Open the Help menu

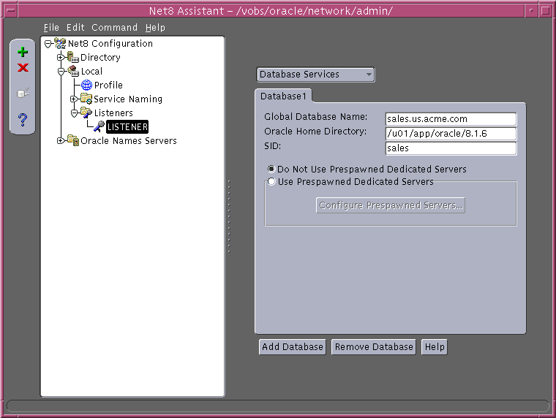coord(155,27)
